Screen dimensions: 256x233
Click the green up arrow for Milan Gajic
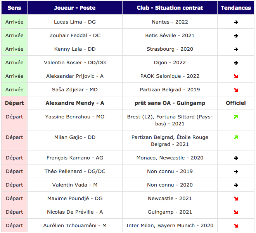point(236,137)
